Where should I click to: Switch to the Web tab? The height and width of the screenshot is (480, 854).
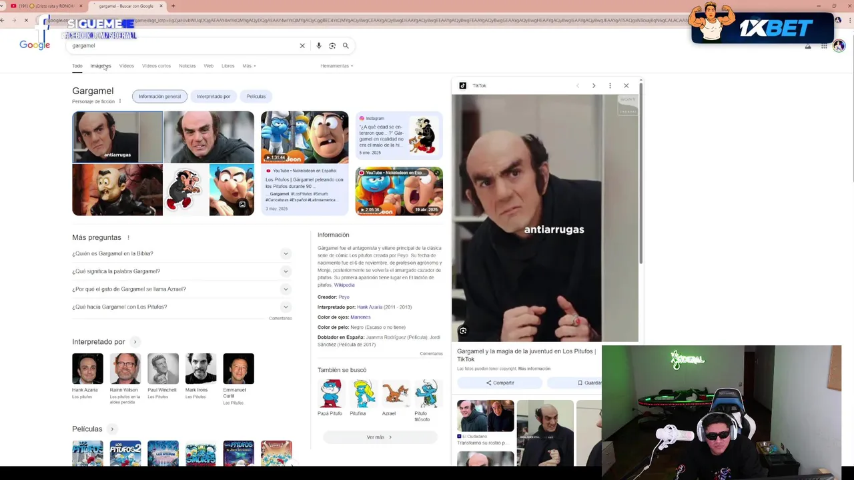[209, 66]
